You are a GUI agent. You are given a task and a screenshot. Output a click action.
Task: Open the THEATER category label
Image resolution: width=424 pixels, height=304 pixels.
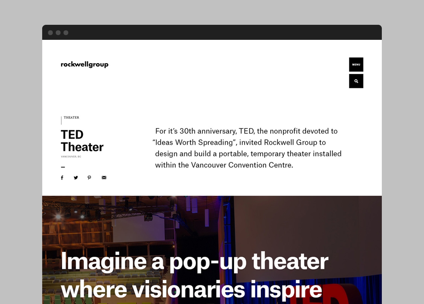[71, 118]
